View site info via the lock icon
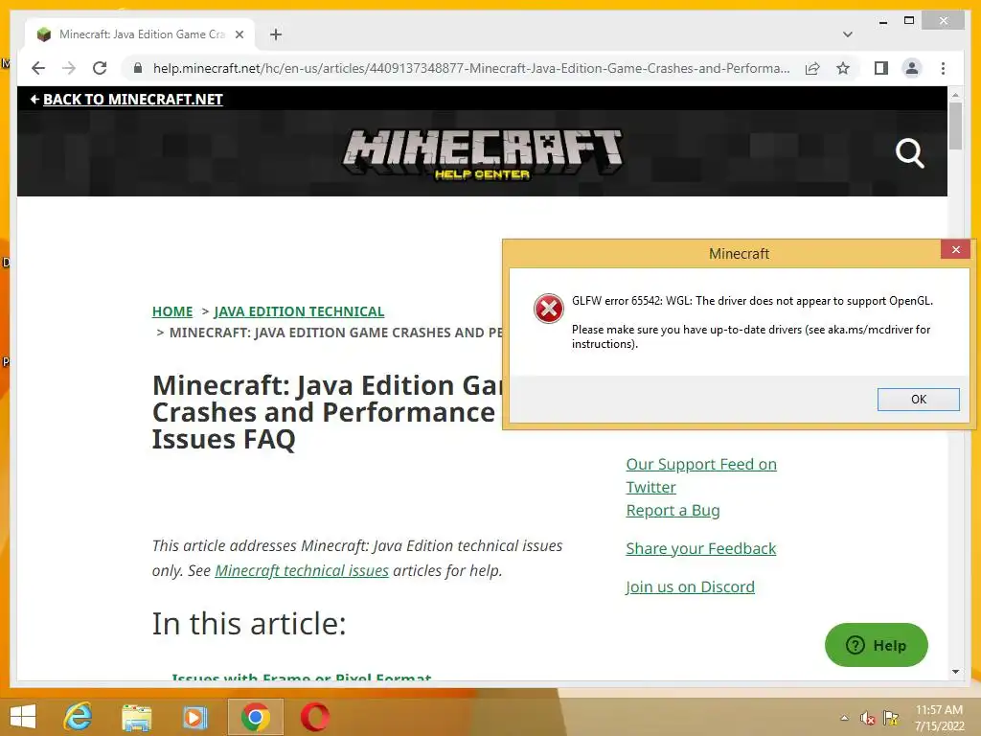Viewport: 981px width, 736px height. pyautogui.click(x=138, y=68)
